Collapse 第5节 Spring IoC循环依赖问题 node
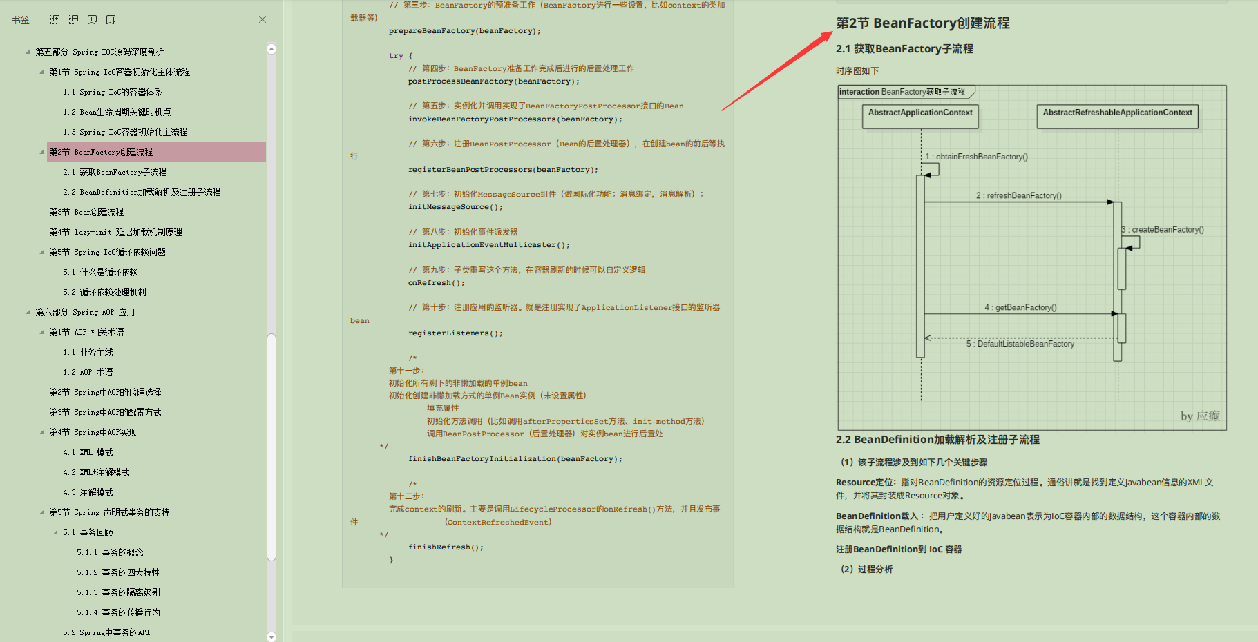 point(41,252)
